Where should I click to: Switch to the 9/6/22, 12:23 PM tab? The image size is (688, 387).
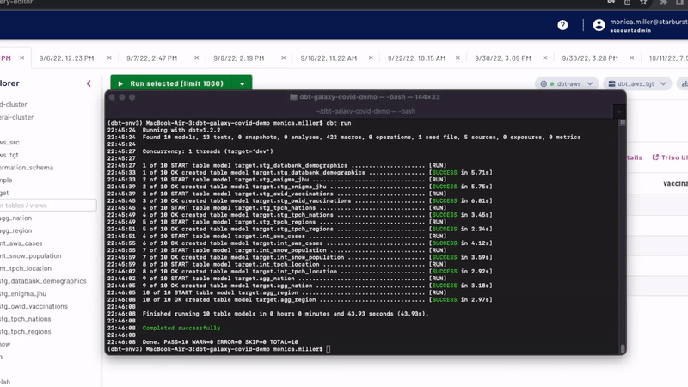click(66, 58)
